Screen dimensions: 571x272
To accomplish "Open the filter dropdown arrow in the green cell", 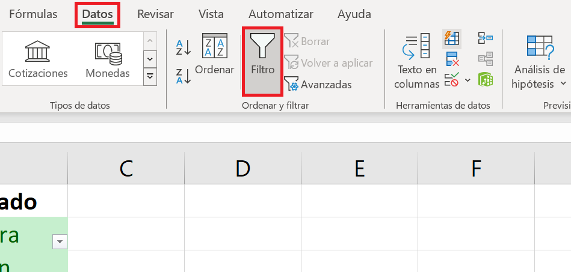I will tap(60, 241).
